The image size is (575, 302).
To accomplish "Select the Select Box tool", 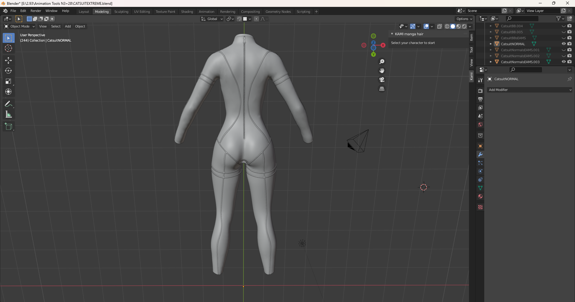I will point(8,38).
